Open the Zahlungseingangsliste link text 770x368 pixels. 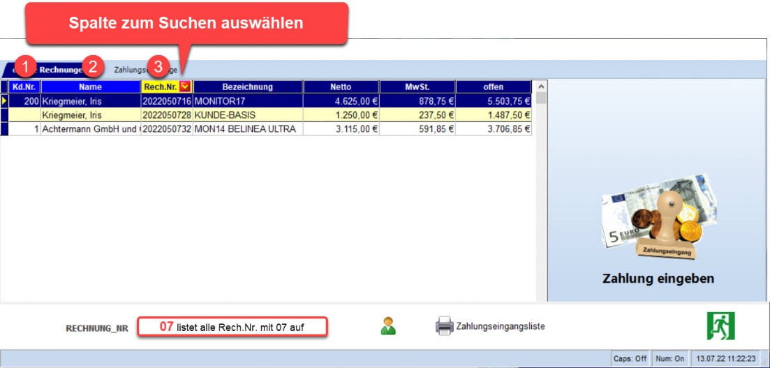pyautogui.click(x=500, y=326)
